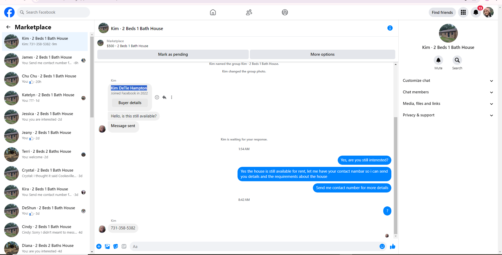The height and width of the screenshot is (255, 502).
Task: Focus the Search Facebook field
Action: (53, 12)
